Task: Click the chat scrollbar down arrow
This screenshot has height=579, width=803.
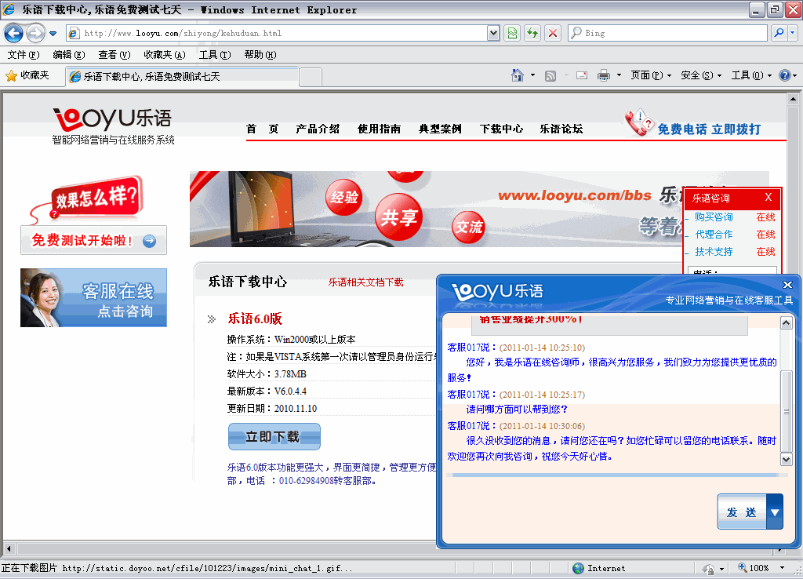Action: 786,459
